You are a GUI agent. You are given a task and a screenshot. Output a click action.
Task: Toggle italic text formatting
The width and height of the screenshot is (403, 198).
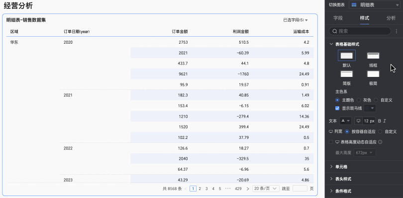pyautogui.click(x=385, y=121)
